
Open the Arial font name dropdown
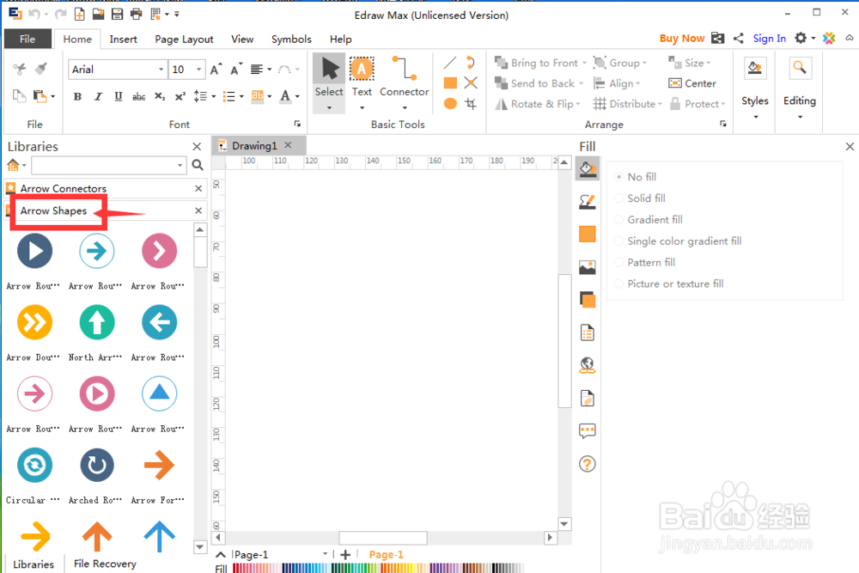coord(161,70)
